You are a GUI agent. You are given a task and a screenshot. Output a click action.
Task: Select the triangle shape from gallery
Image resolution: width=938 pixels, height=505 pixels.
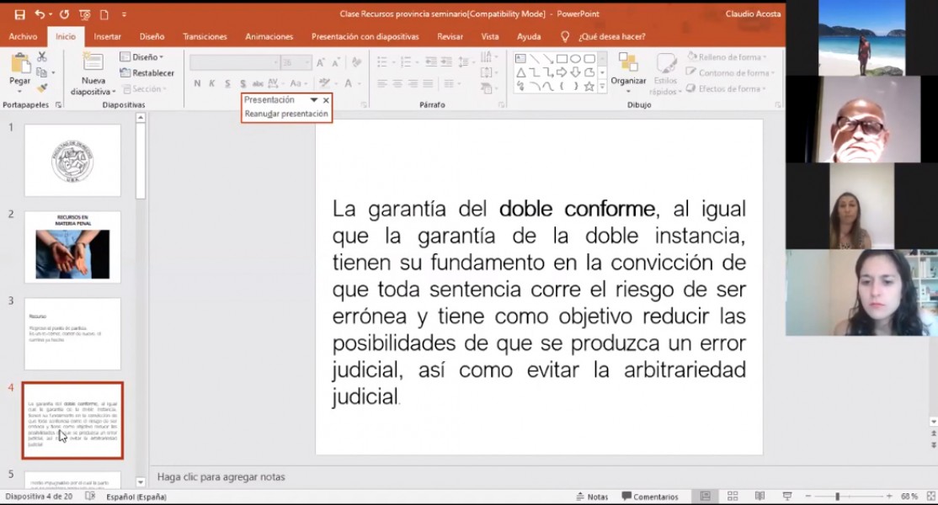(x=520, y=73)
